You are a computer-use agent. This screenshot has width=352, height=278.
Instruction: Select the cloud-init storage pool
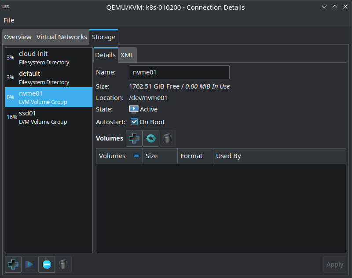pos(49,58)
